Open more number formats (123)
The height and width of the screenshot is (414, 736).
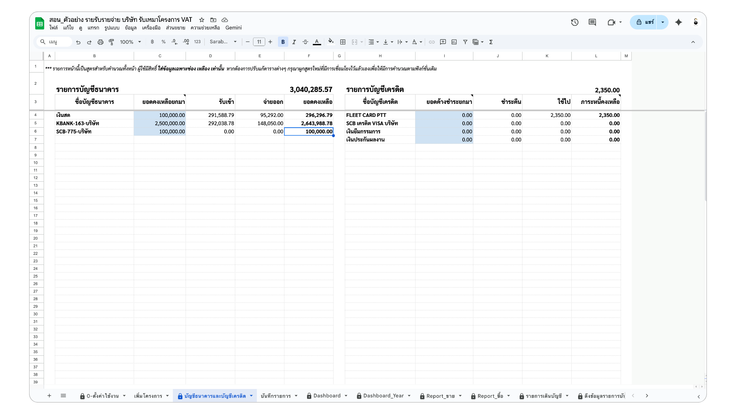(197, 42)
